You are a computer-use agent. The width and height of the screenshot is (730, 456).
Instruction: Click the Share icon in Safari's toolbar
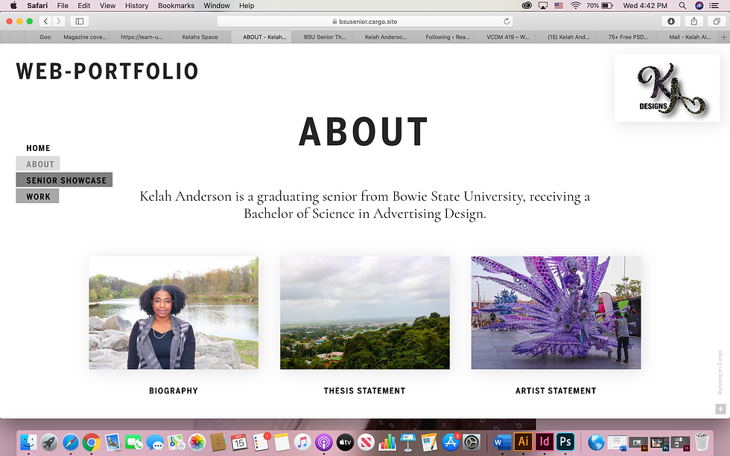click(693, 22)
